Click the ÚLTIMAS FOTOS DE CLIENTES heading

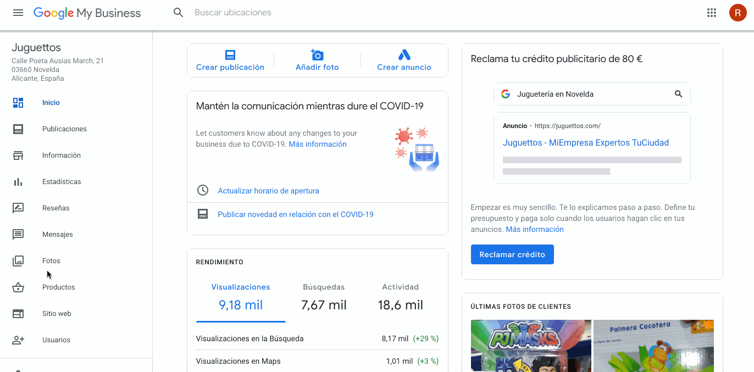521,307
